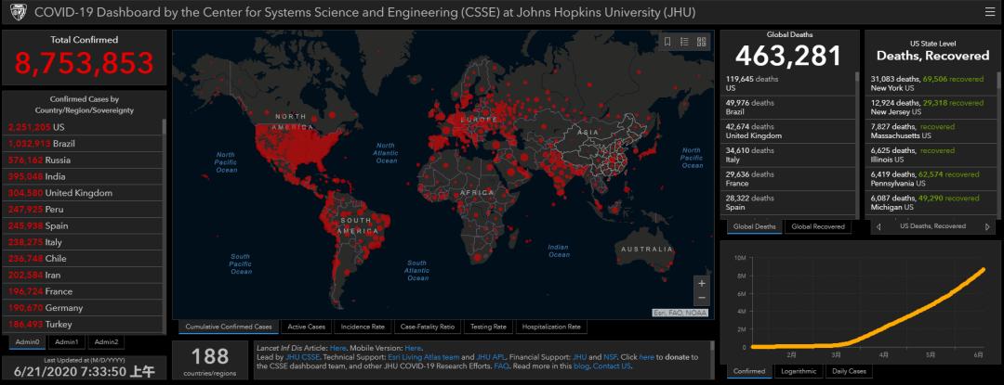Select Active Cases map tab
Viewport: 1004px width, 385px height.
[306, 327]
